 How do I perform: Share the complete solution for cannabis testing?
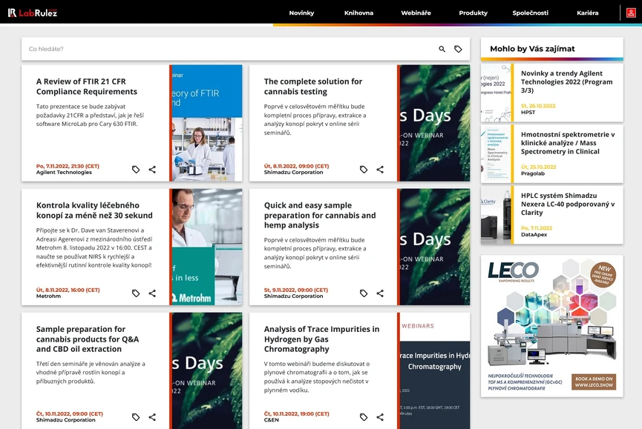[x=380, y=169]
